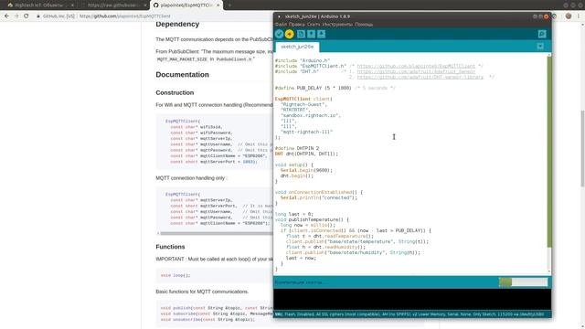585x329 pixels.
Task: Reload the GitHub page
Action: (27, 16)
